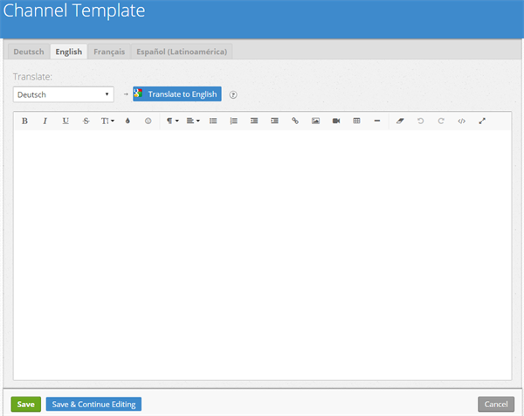This screenshot has height=416, width=524.
Task: Expand the editor to fullscreen
Action: tap(482, 121)
